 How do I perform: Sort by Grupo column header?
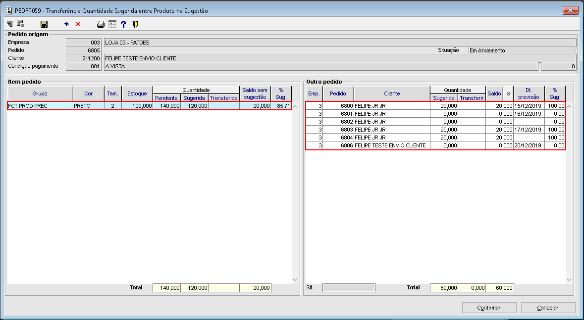(40, 93)
